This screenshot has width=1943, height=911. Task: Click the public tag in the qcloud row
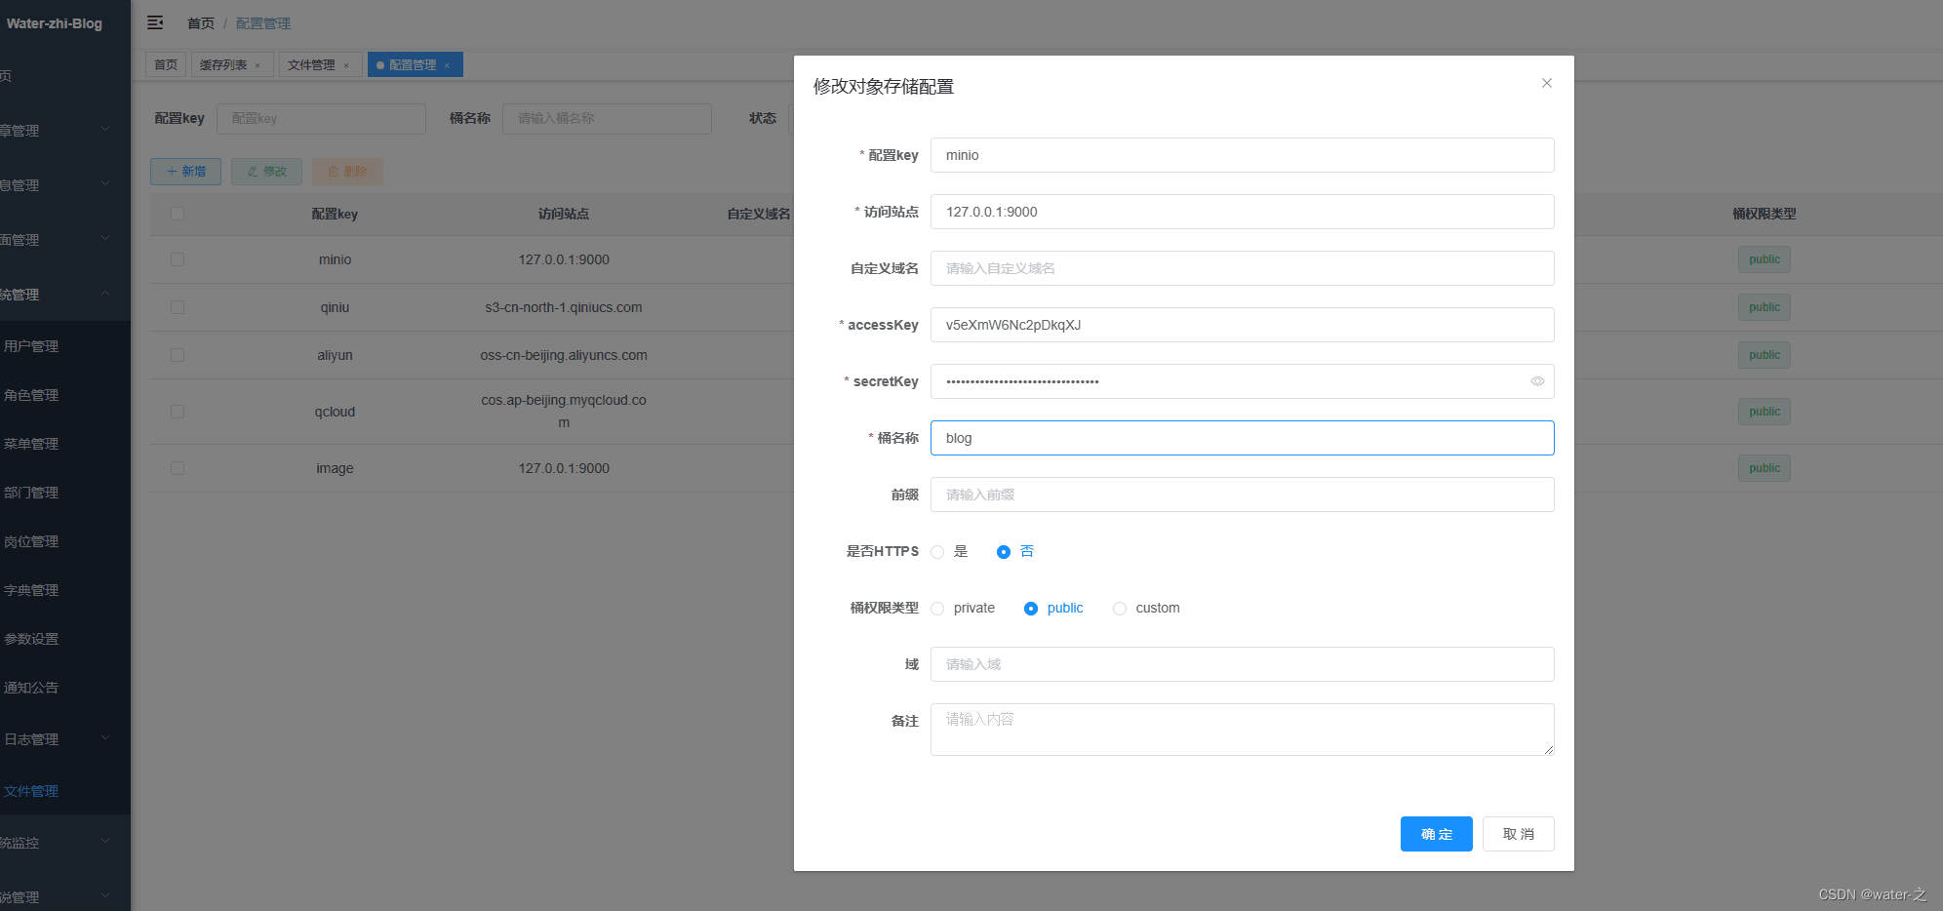click(x=1765, y=412)
